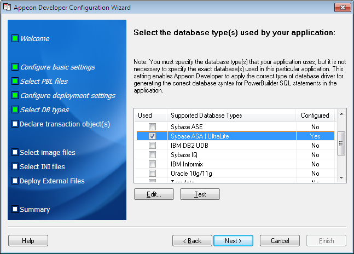Viewport: 354px width, 254px height.
Task: Click the No value for IBM Informix
Action: pos(315,164)
